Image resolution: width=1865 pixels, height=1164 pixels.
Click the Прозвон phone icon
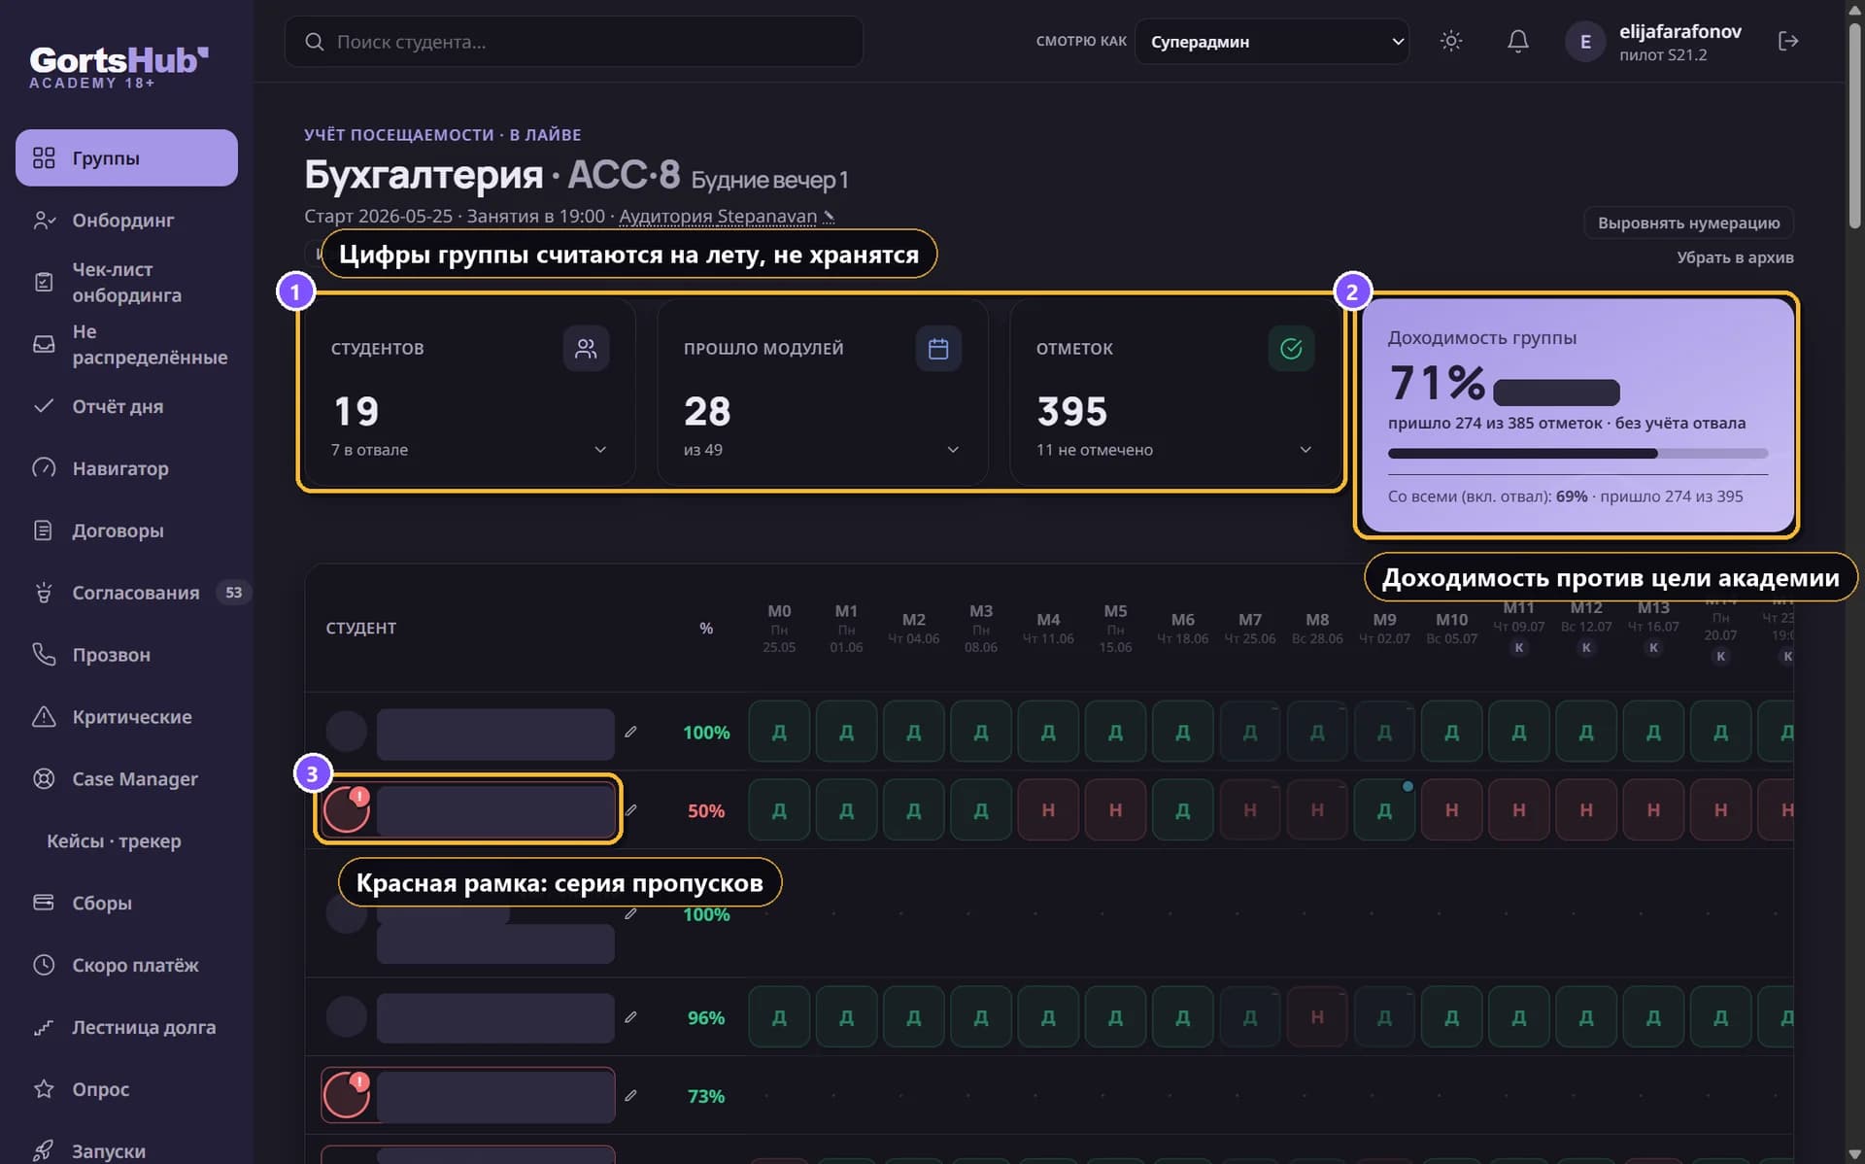44,655
